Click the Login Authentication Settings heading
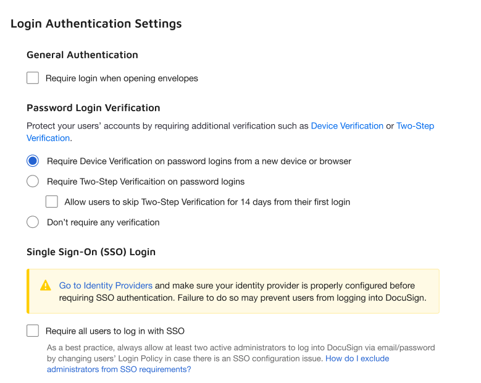Image resolution: width=481 pixels, height=383 pixels. click(96, 24)
